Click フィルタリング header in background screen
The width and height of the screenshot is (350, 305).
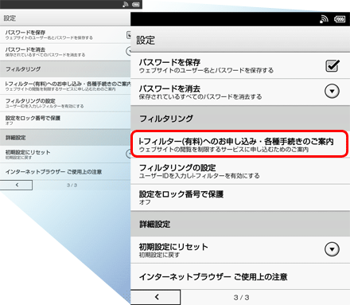tap(65, 69)
